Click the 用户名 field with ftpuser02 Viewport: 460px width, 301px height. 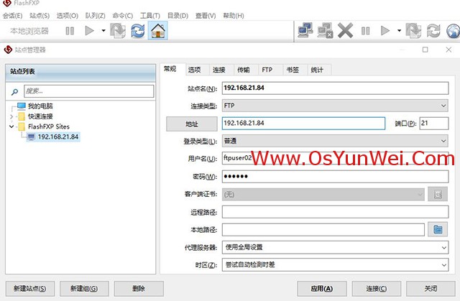pyautogui.click(x=335, y=158)
